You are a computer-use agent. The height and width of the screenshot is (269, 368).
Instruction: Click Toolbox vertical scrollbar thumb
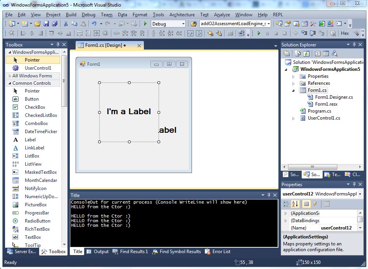[64, 81]
